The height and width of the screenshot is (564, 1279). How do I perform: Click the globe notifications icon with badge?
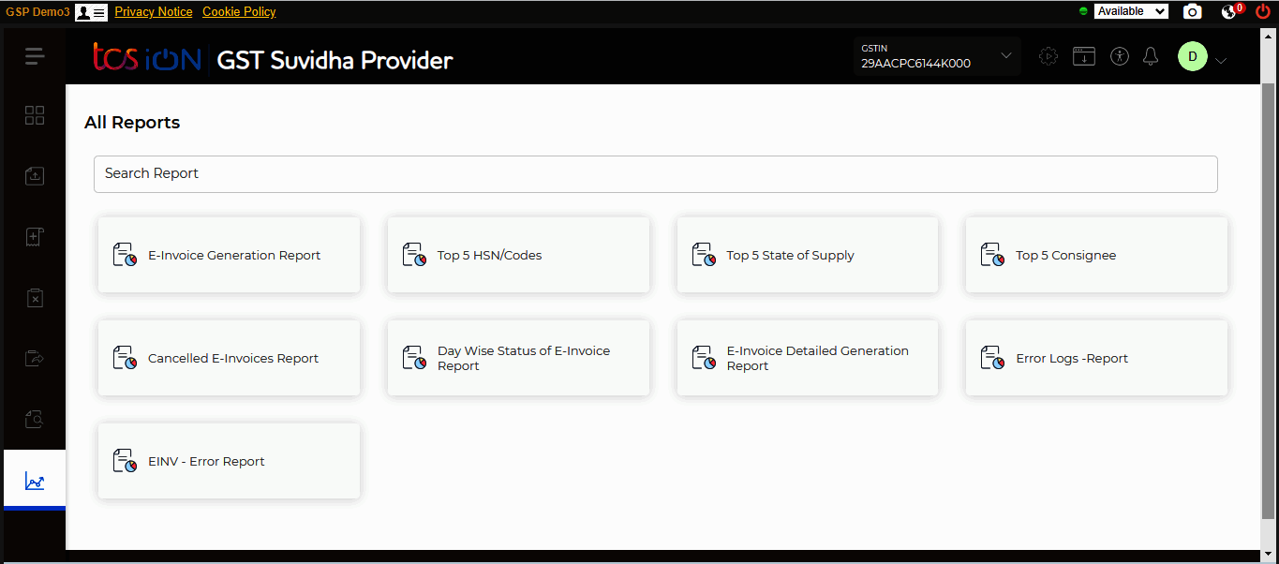[1230, 12]
